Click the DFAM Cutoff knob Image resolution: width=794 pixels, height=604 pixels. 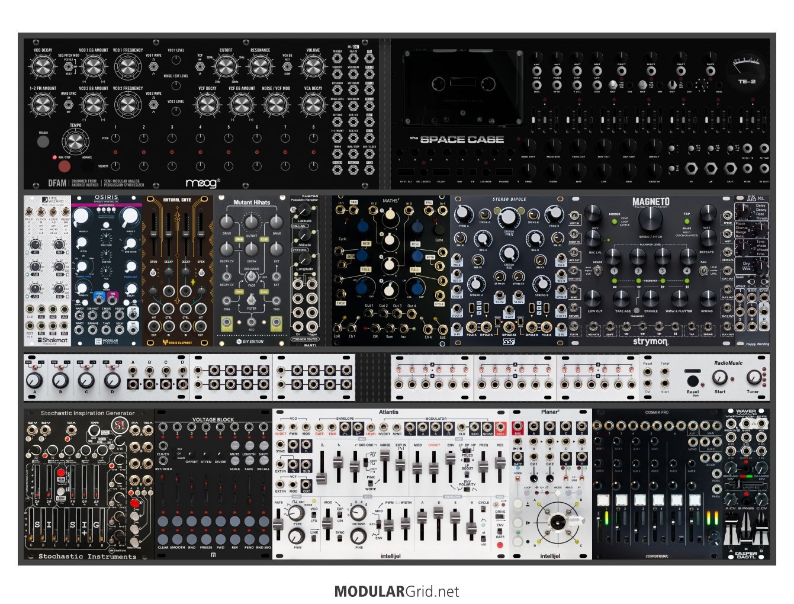(226, 67)
